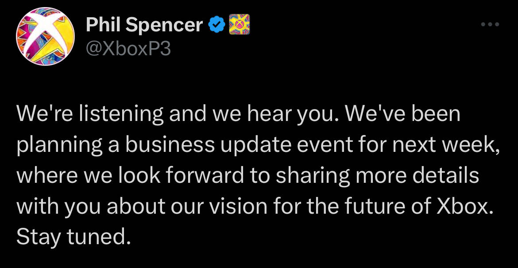Click the word "vision" in the tweet text
Screen dimensions: 518x268
(239, 207)
